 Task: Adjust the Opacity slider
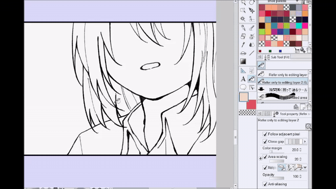click(x=277, y=178)
